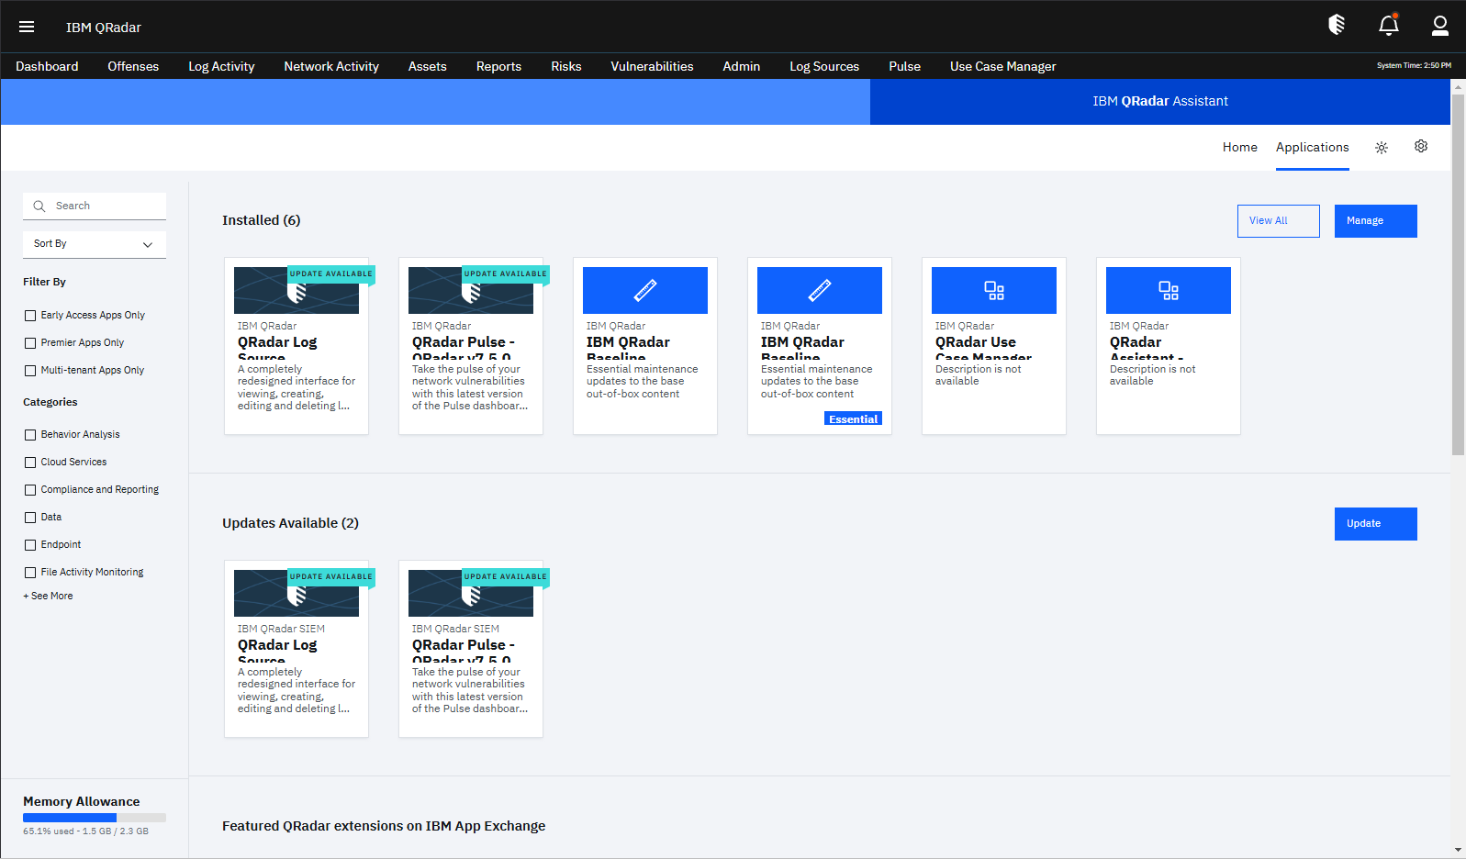Open the Dashboard tab
Screen dimensions: 1466x859
click(47, 66)
